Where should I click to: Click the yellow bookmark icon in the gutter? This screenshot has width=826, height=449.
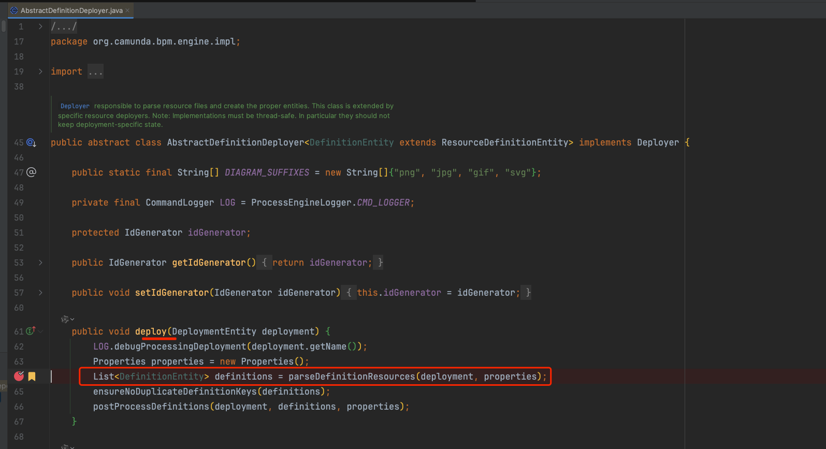[32, 376]
